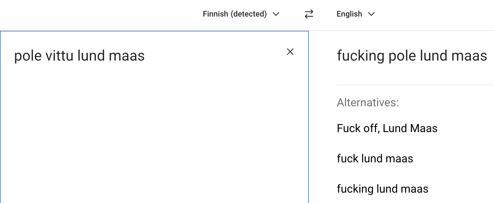Place cursor on "pole" in source text
The image size is (494, 203).
point(28,56)
